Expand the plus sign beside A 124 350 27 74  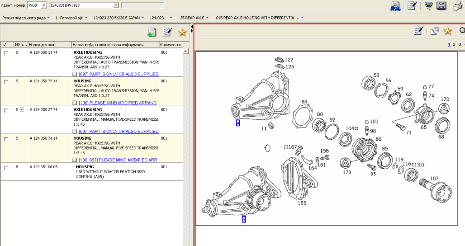(x=21, y=110)
